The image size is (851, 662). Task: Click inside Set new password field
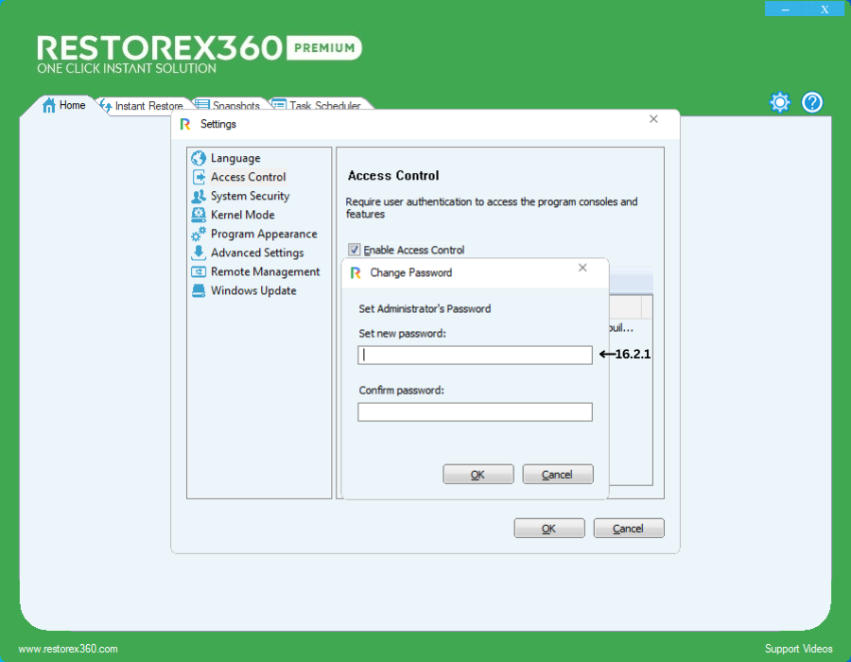tap(475, 356)
